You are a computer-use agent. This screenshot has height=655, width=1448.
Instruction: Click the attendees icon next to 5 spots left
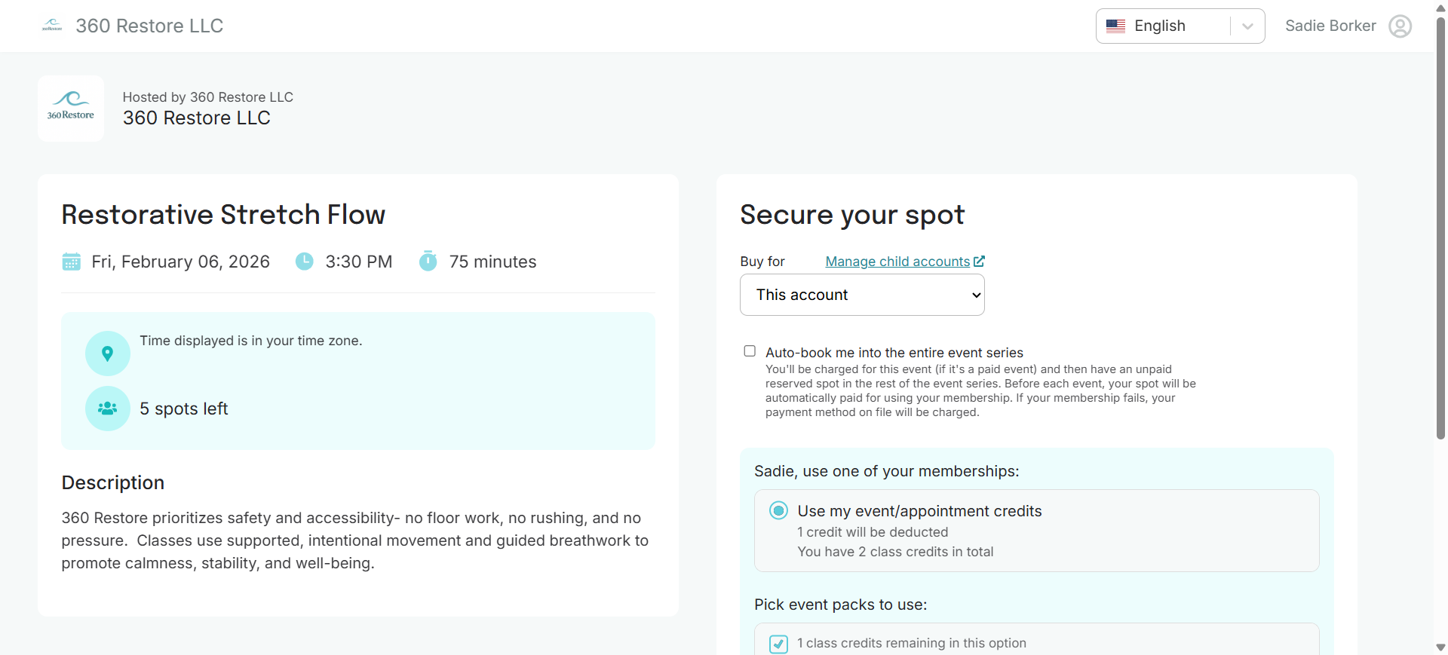(x=107, y=409)
